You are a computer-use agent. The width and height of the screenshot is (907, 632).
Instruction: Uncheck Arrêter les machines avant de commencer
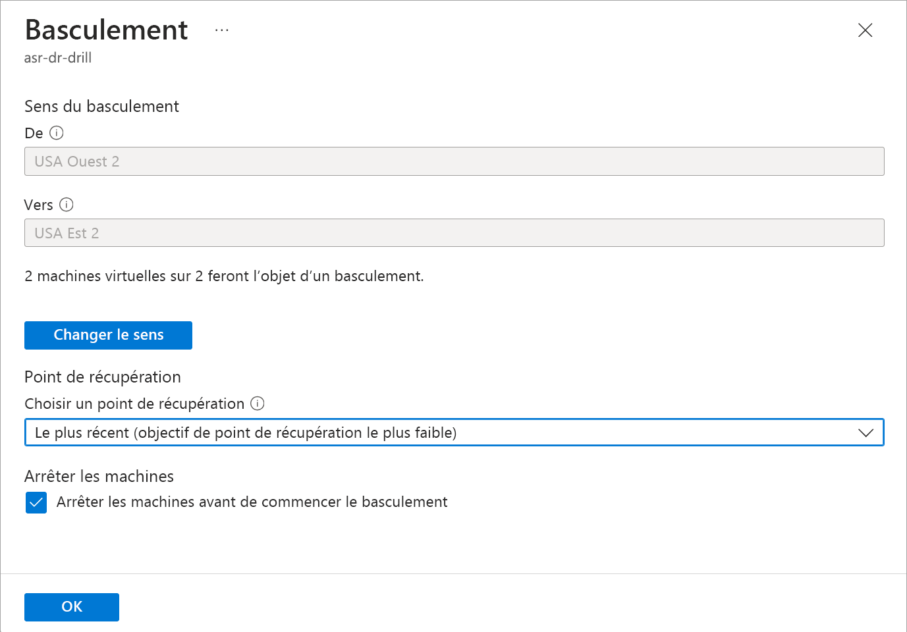click(36, 502)
